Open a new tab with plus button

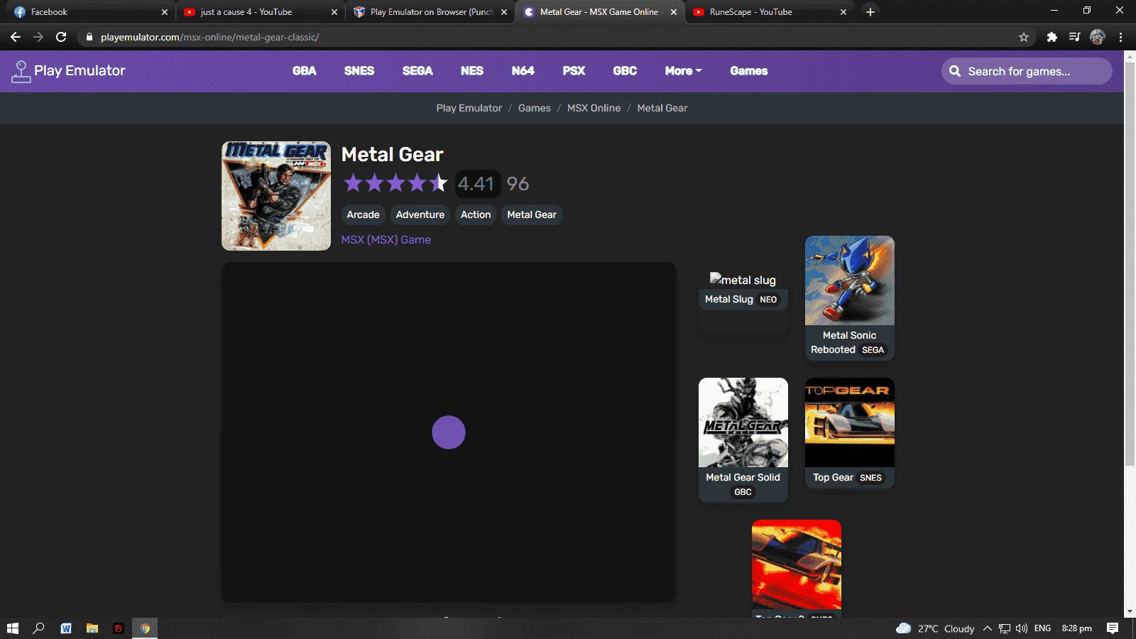tap(870, 11)
